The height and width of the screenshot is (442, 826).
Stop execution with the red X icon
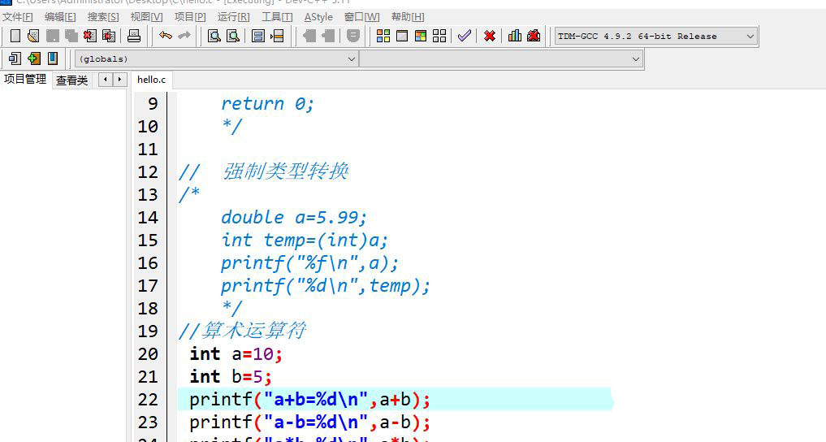[x=490, y=36]
